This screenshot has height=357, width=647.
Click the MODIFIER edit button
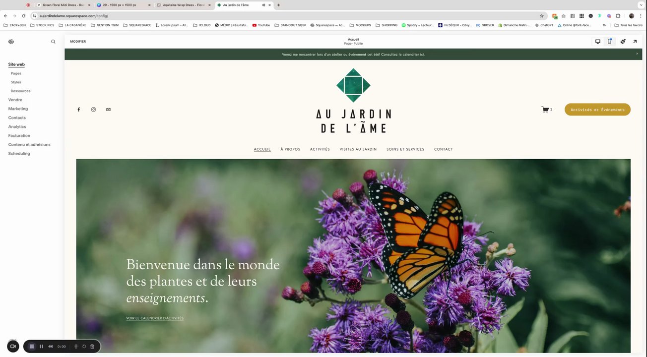tap(78, 42)
